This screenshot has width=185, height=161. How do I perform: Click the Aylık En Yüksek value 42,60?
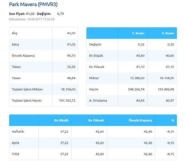100,143
